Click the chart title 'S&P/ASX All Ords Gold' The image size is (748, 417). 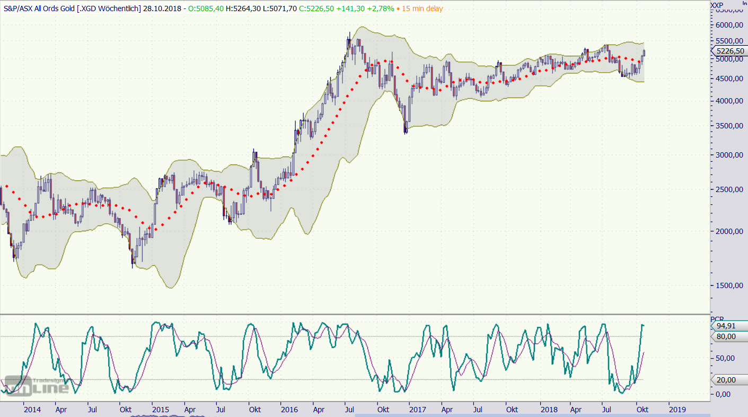[39, 8]
